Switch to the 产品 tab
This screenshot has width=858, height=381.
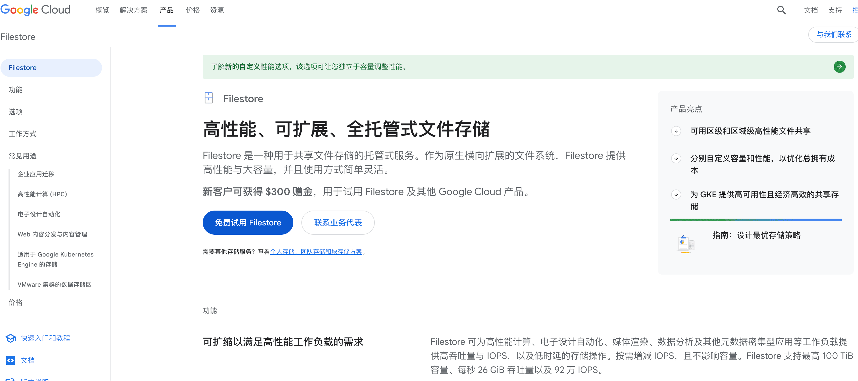pos(167,10)
